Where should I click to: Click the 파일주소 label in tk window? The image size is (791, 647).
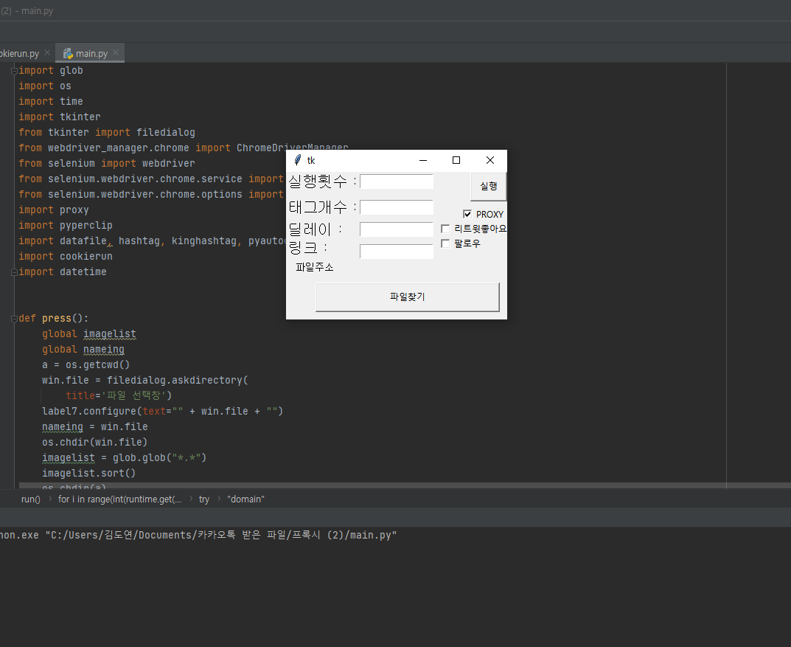(315, 268)
